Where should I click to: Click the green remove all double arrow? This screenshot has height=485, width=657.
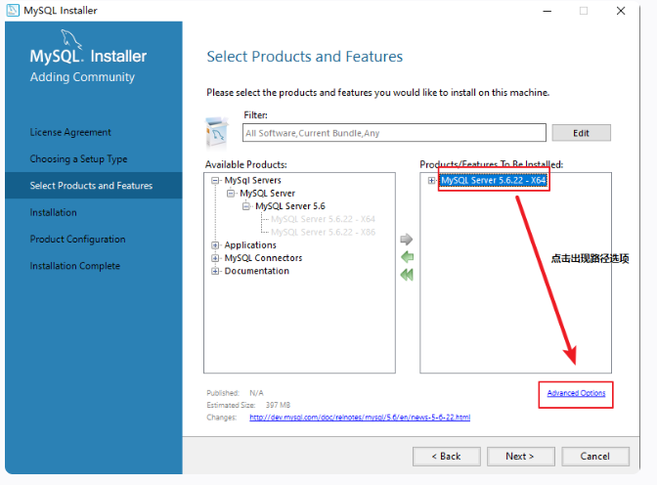pos(407,275)
